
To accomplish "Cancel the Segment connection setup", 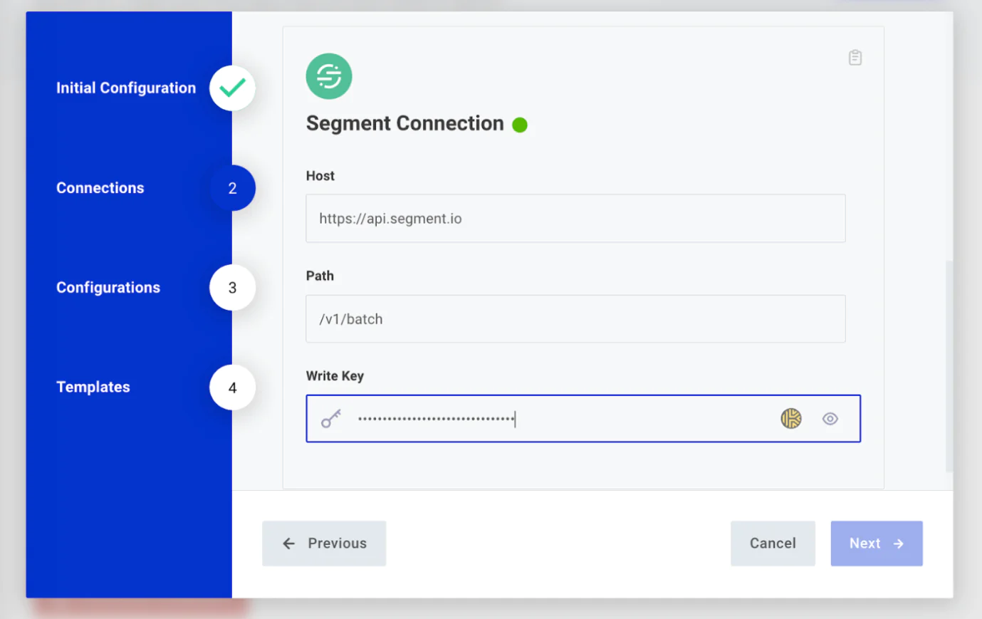I will click(x=773, y=543).
